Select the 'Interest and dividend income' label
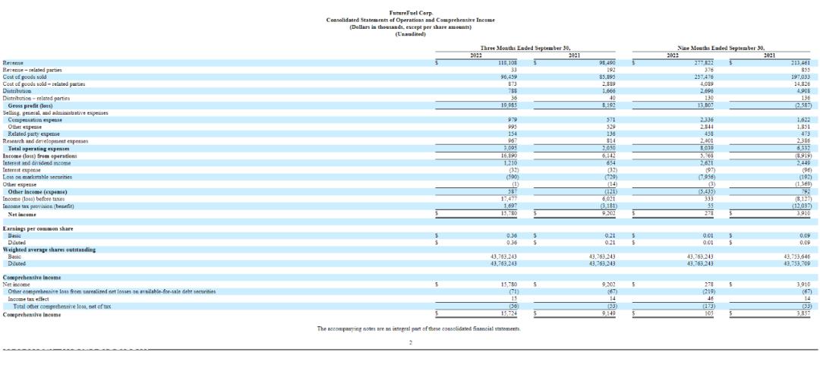This screenshot has width=820, height=368. tap(36, 162)
